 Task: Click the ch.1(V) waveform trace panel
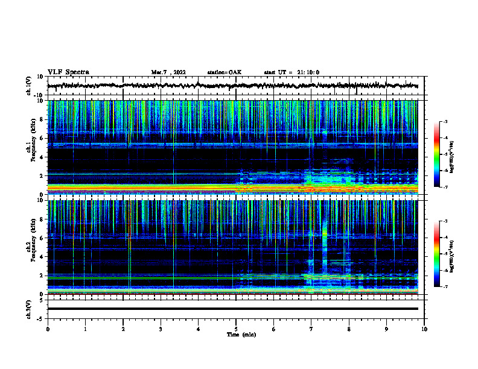(235, 86)
